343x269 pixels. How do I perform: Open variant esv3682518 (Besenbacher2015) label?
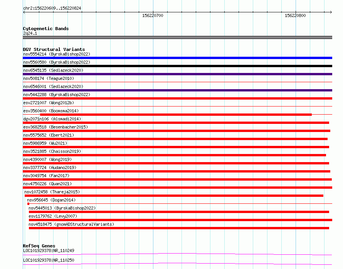pyautogui.click(x=55, y=127)
